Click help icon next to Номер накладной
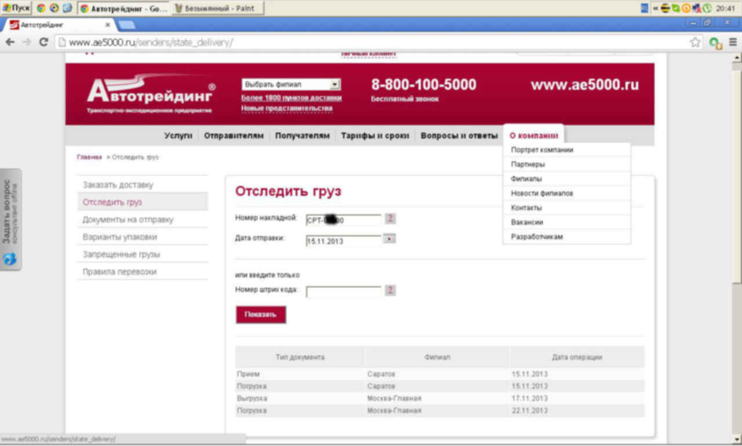 390,218
